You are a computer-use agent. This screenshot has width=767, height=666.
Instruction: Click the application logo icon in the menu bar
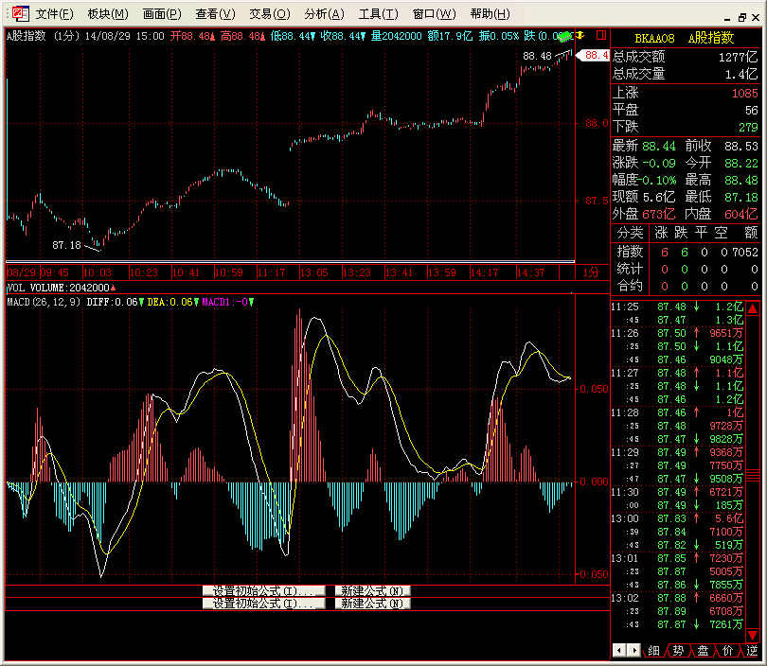click(20, 13)
